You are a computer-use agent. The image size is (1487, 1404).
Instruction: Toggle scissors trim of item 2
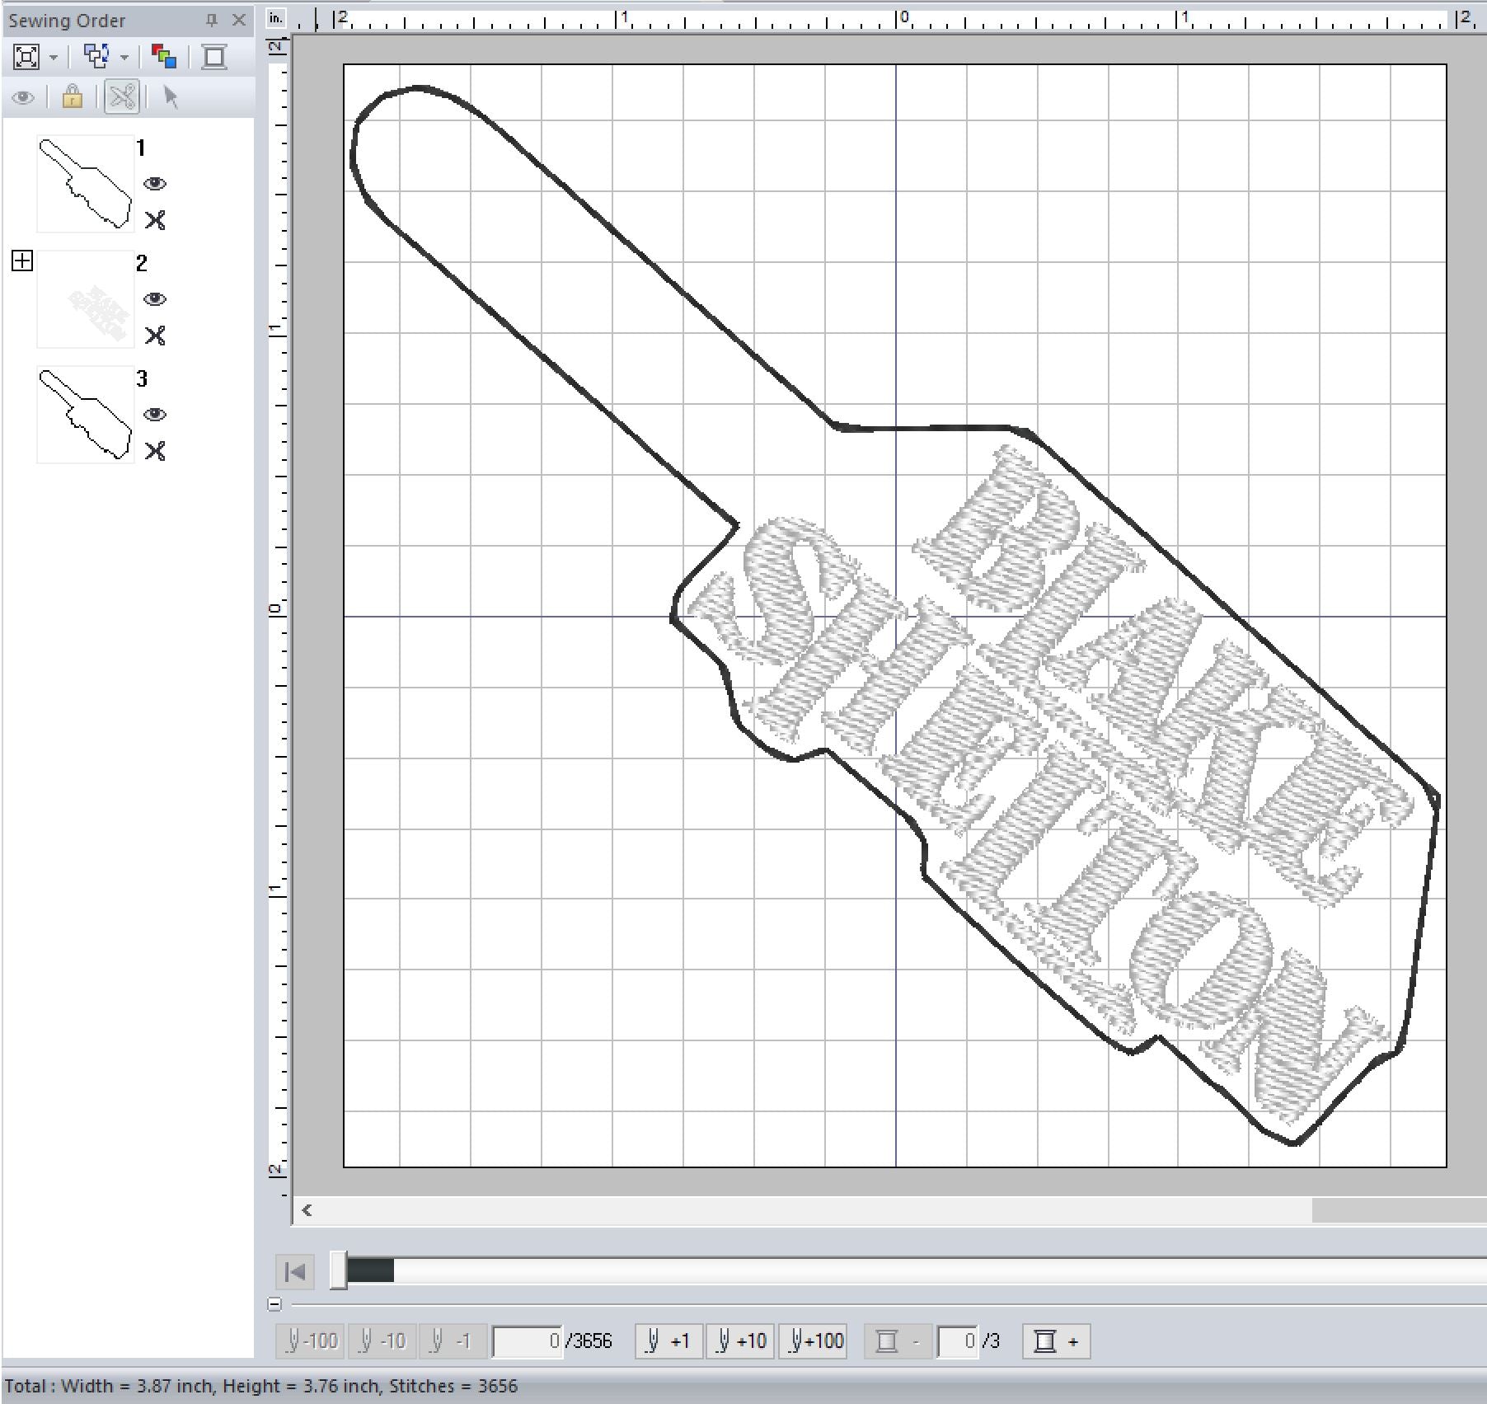(155, 336)
